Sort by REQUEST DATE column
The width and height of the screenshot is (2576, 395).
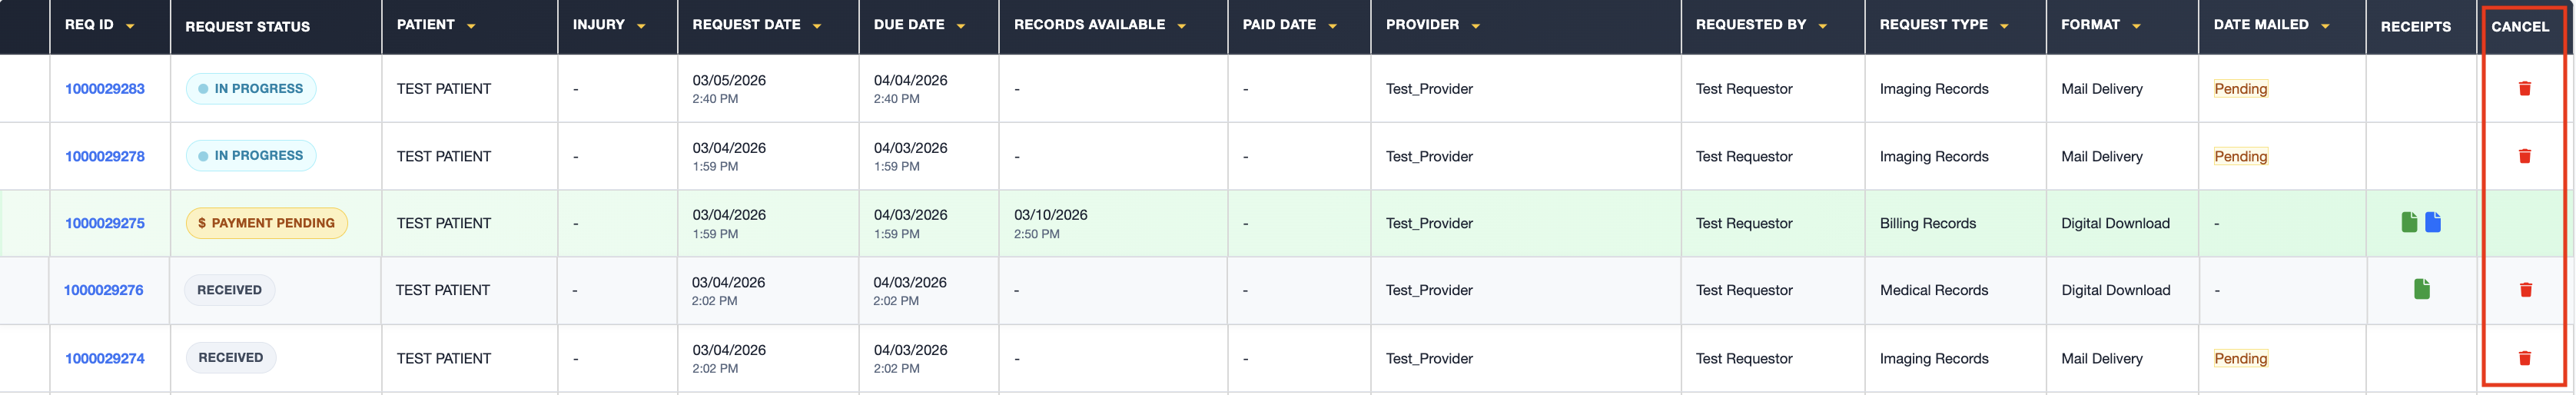coord(816,26)
